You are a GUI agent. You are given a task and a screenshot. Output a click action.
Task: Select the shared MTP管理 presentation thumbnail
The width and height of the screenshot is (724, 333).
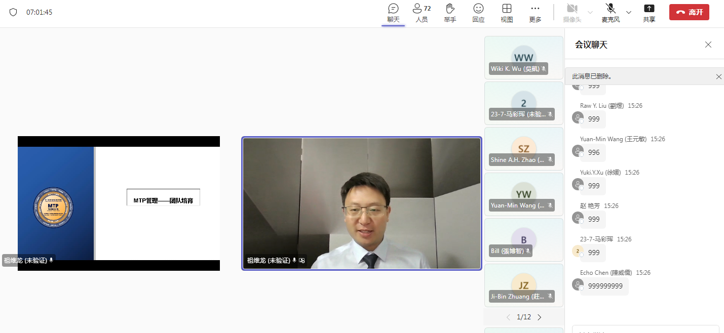(119, 203)
